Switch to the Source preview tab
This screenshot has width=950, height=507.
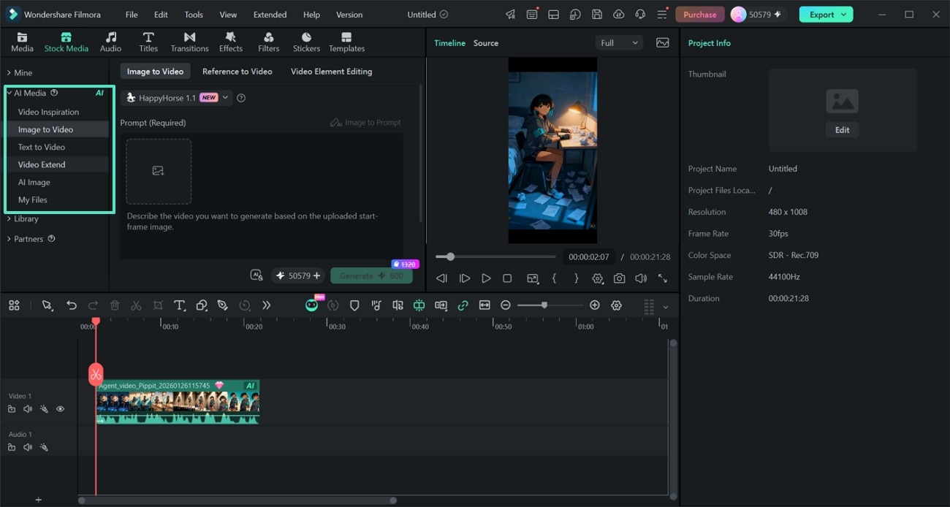click(486, 43)
